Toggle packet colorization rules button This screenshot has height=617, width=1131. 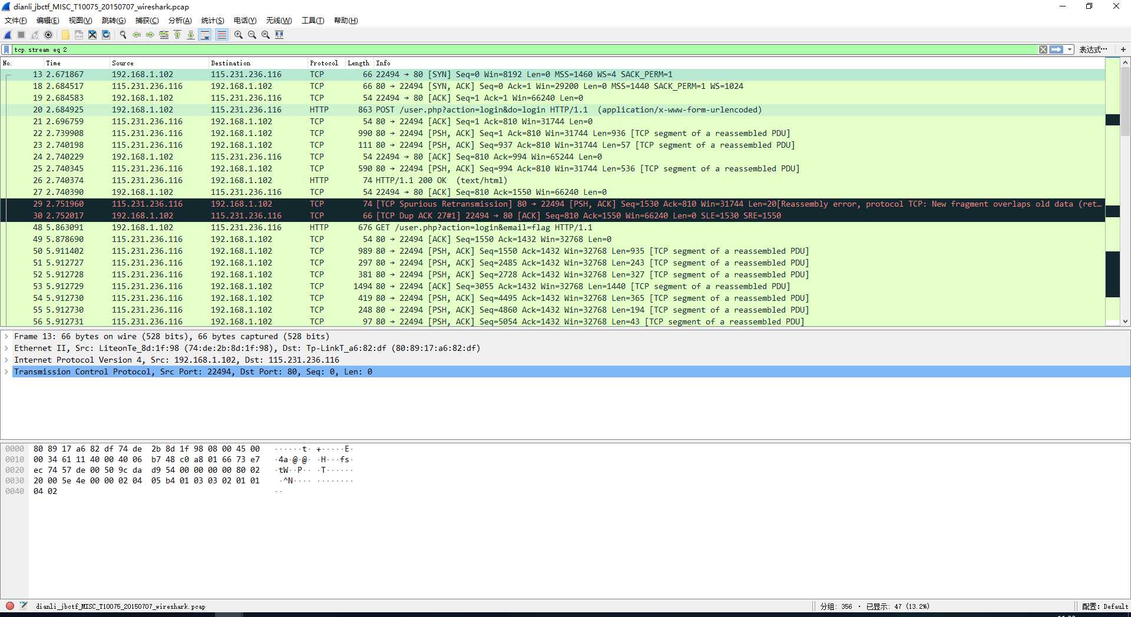pos(221,35)
